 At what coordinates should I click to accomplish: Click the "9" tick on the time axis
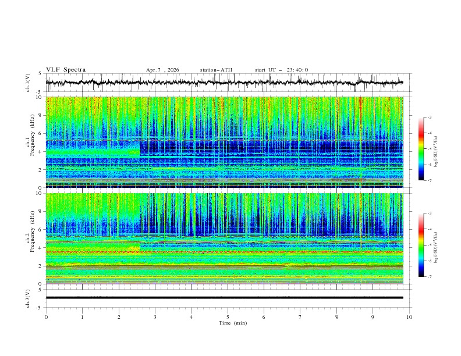click(373, 317)
